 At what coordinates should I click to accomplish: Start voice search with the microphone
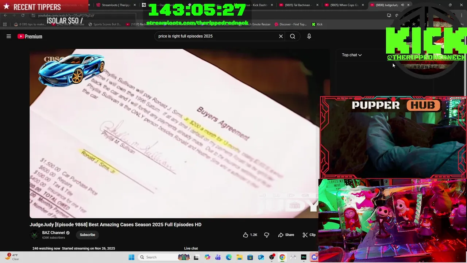point(309,36)
